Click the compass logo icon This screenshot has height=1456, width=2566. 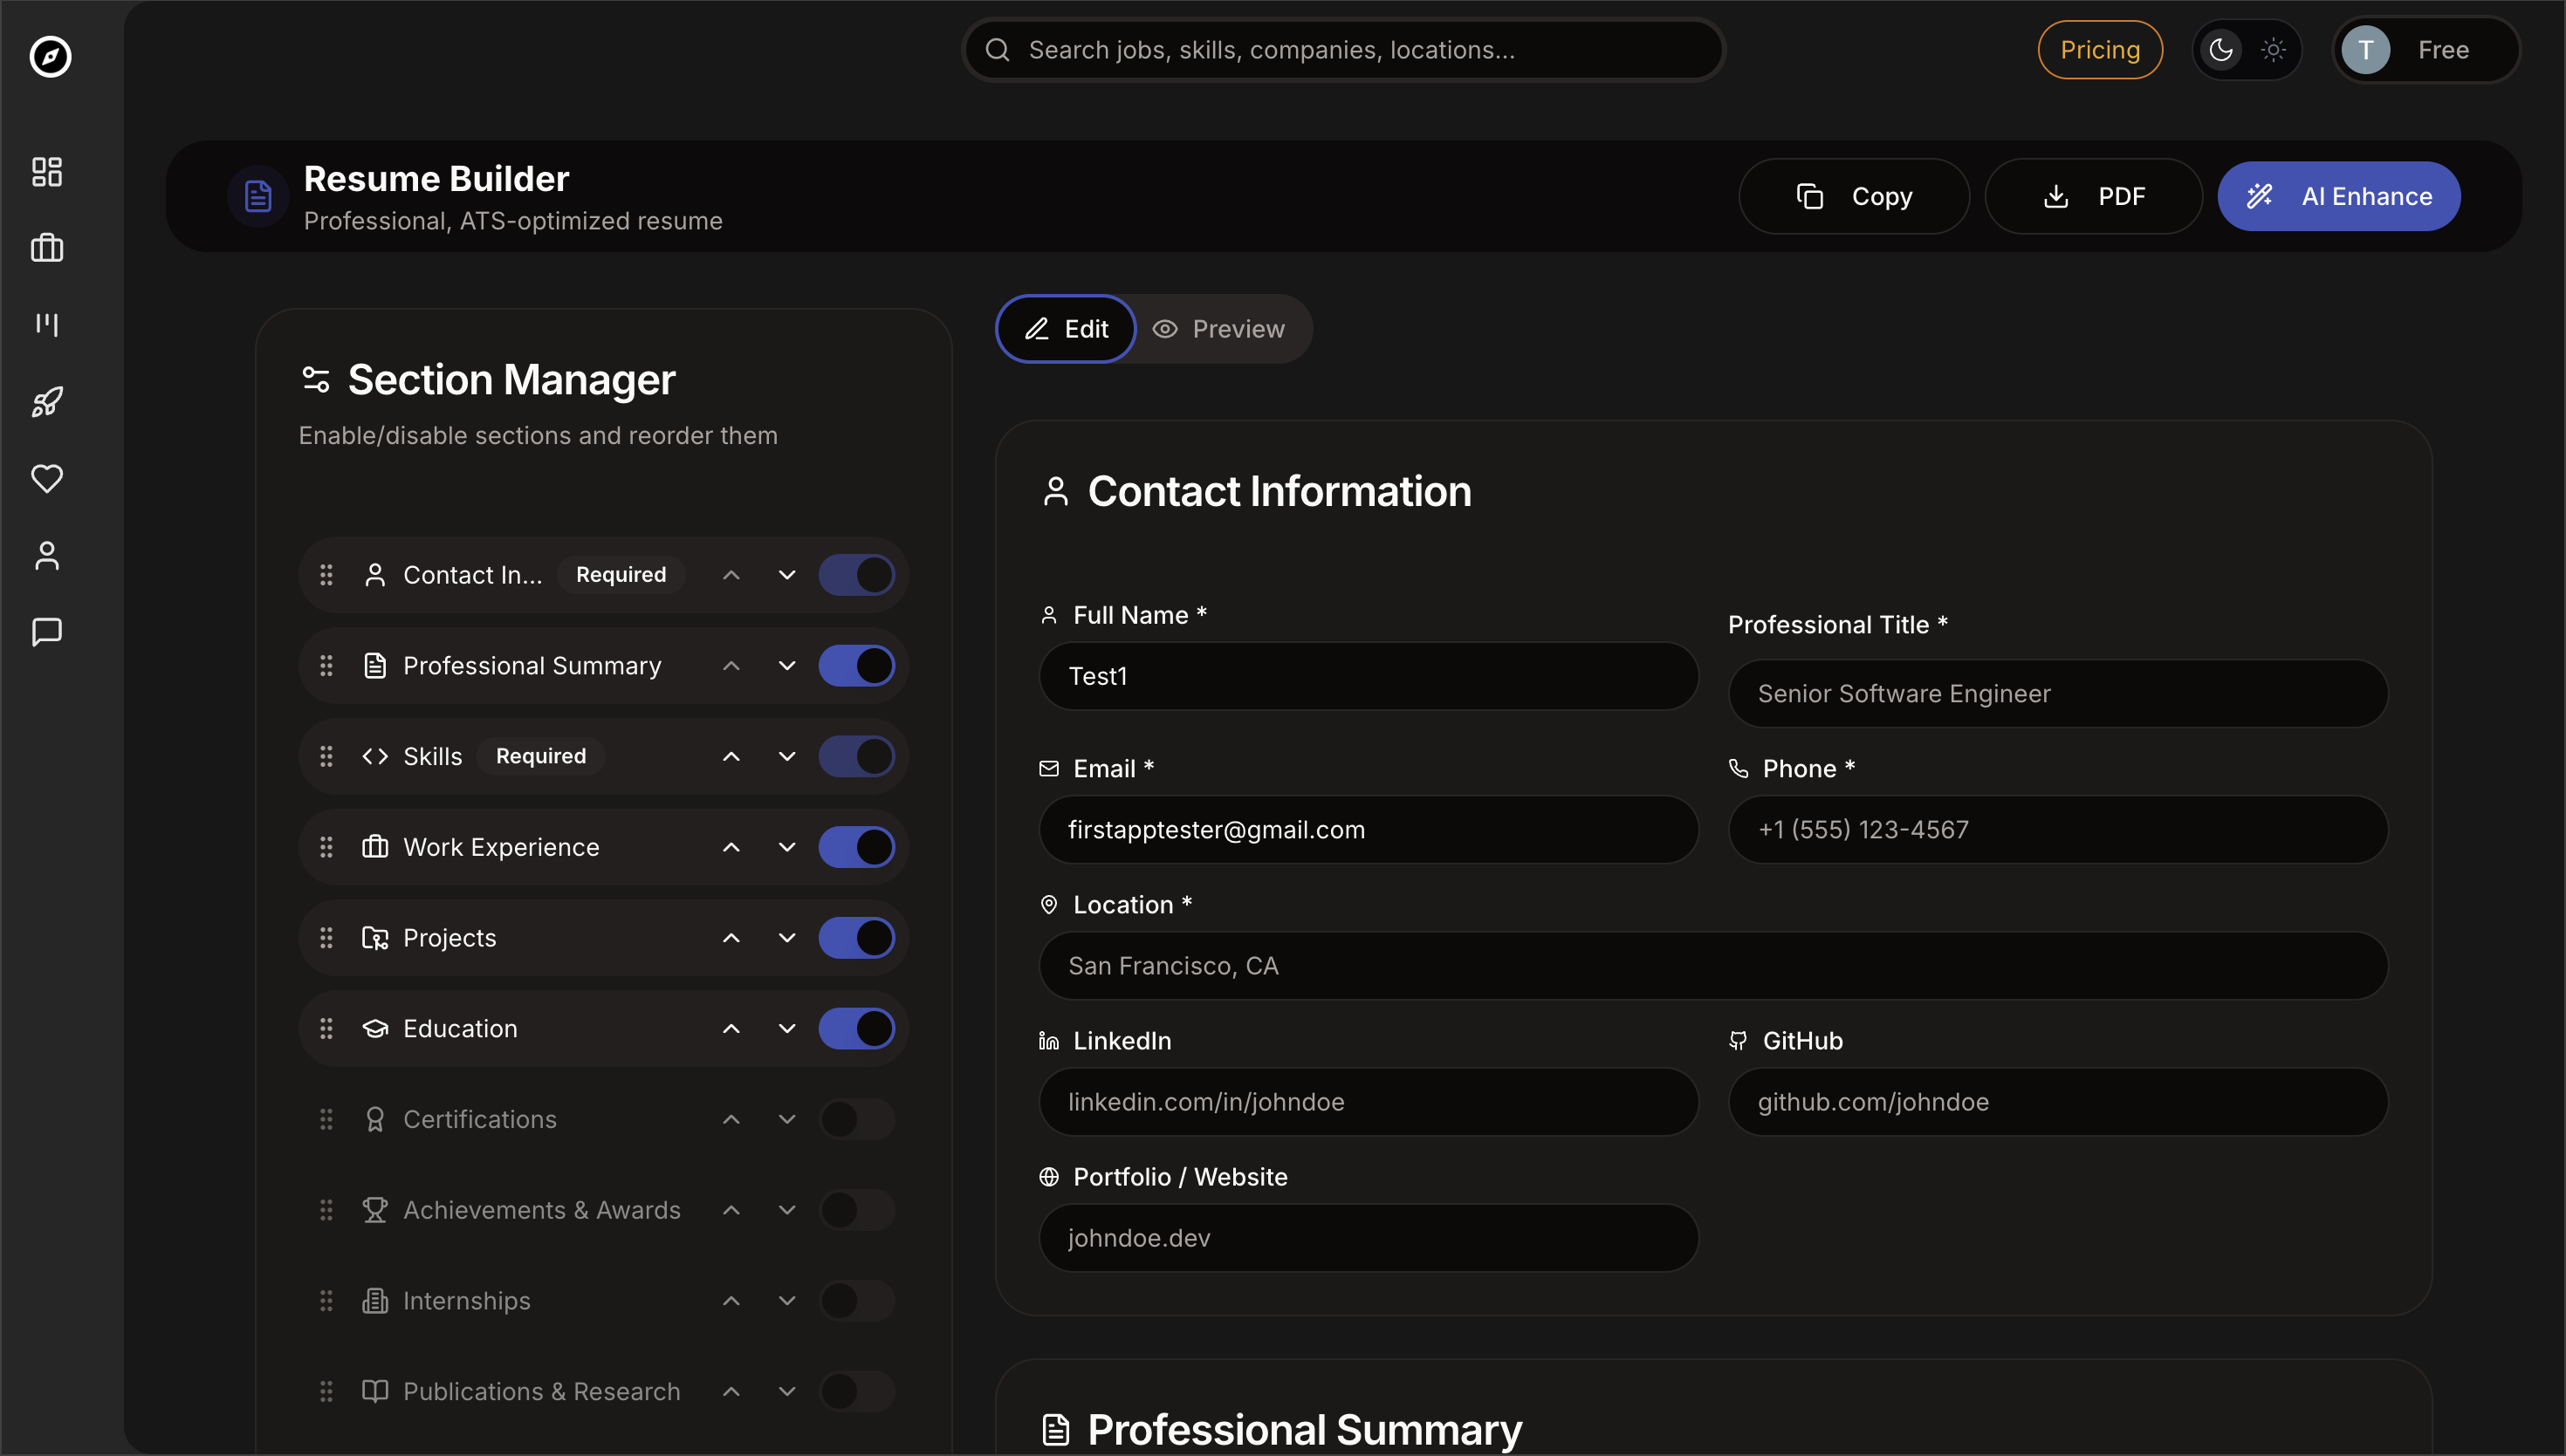pos(50,56)
